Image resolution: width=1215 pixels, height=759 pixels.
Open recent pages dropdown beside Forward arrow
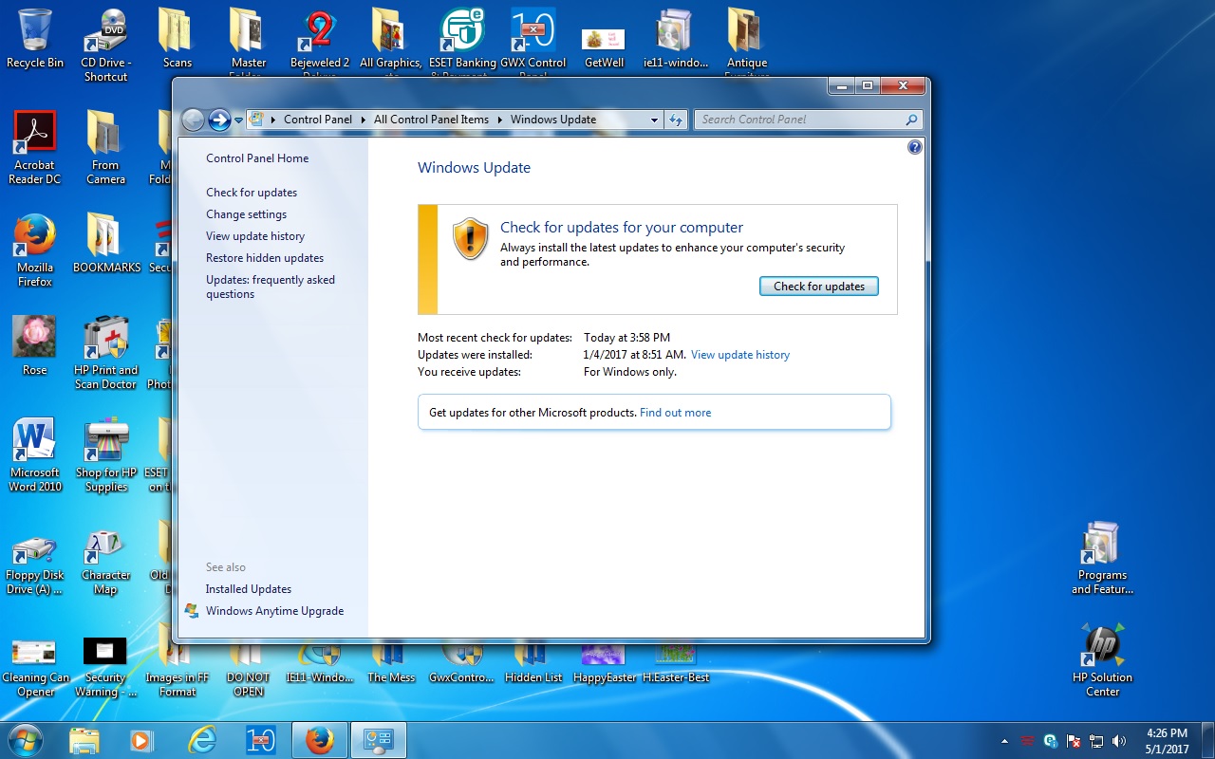tap(238, 120)
